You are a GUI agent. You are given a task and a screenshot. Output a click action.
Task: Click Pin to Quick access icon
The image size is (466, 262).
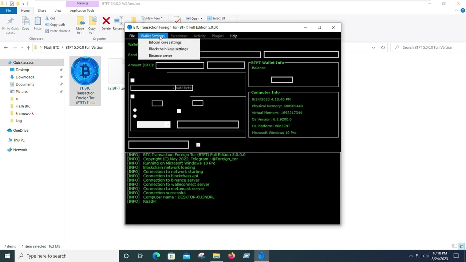point(11,25)
